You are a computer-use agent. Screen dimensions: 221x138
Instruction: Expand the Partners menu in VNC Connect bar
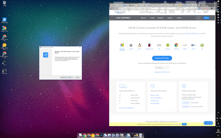180,18
